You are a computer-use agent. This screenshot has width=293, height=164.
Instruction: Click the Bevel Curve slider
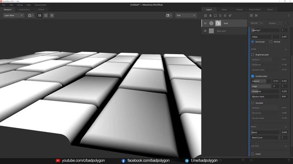[265, 138]
